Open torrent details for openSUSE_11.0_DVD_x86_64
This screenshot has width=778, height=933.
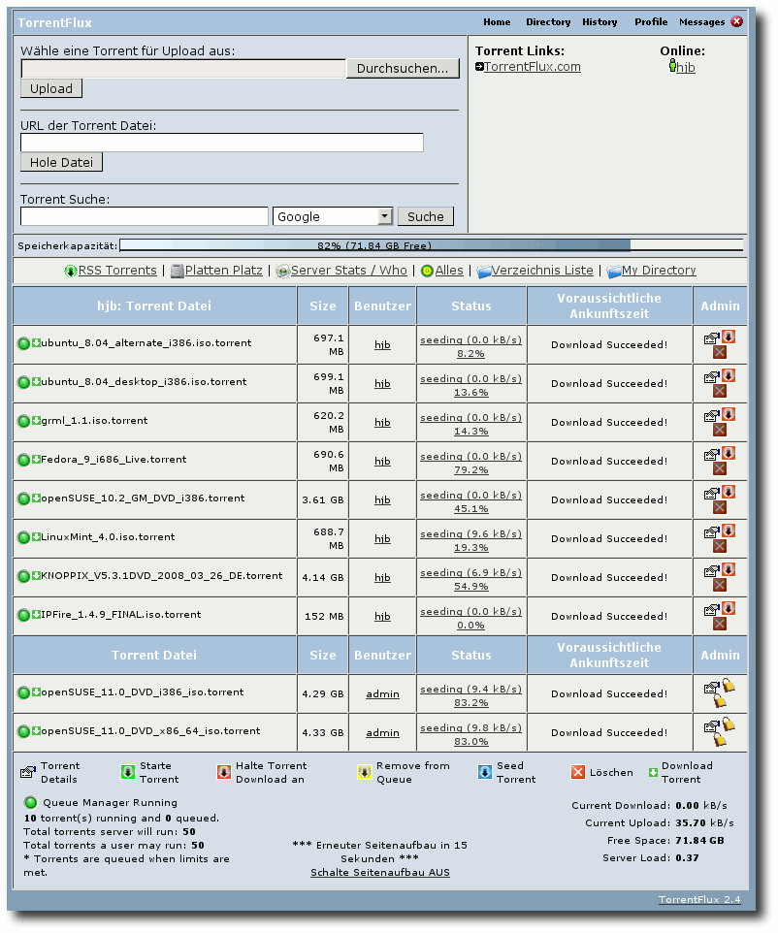coord(711,727)
